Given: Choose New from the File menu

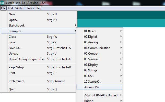Looking at the screenshot, I should pyautogui.click(x=38, y=14).
